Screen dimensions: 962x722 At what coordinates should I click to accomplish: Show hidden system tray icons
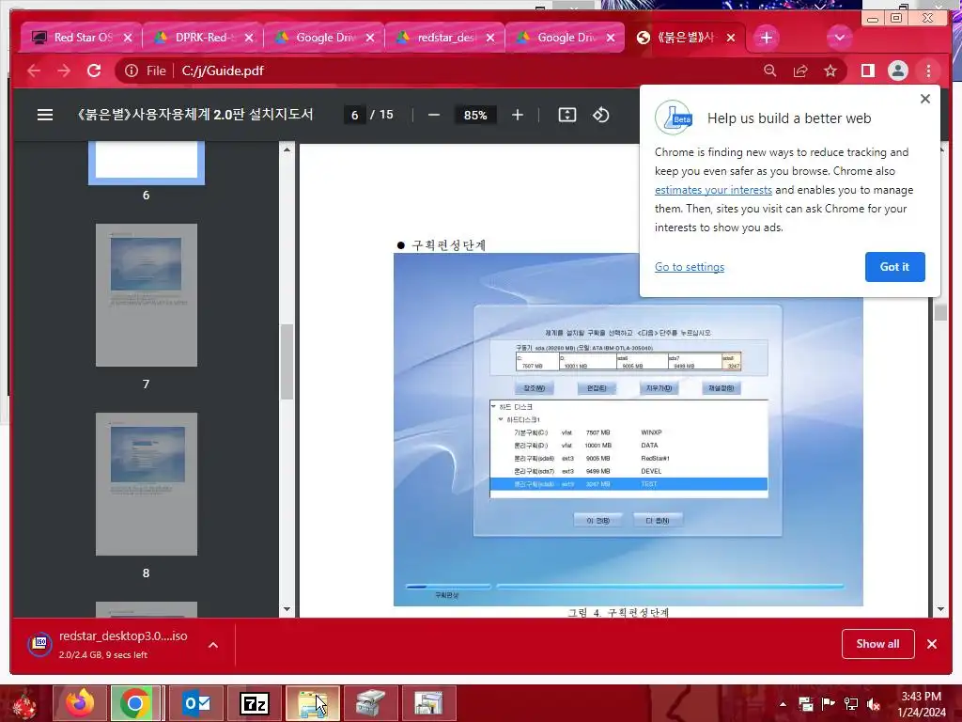(783, 704)
